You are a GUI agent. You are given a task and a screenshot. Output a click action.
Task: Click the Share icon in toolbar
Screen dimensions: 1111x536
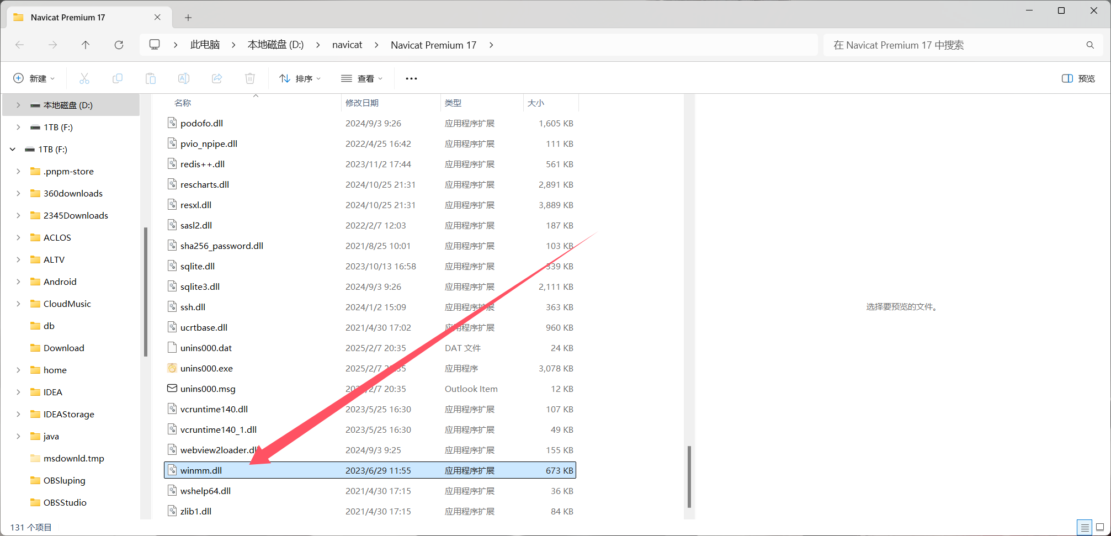pyautogui.click(x=217, y=78)
